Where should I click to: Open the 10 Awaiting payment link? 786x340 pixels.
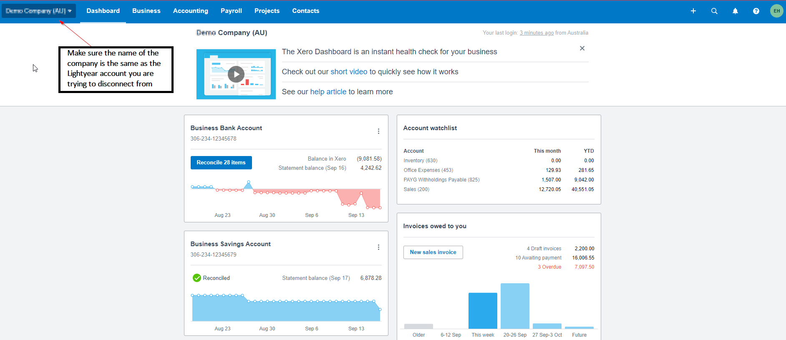[538, 258]
